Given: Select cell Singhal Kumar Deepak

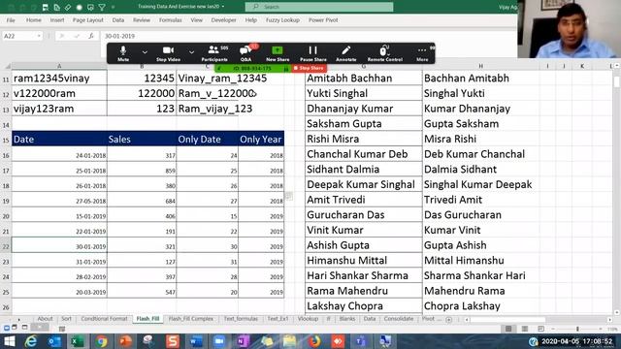Looking at the screenshot, I should 481,185.
